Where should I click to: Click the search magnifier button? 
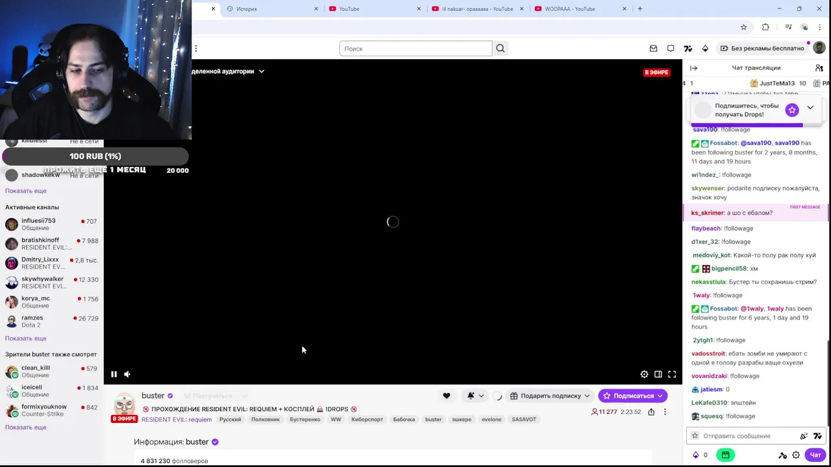(x=500, y=49)
